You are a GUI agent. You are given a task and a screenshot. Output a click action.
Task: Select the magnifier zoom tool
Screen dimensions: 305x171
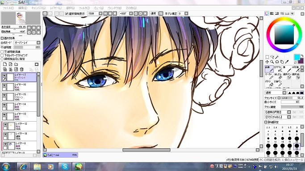272,62
